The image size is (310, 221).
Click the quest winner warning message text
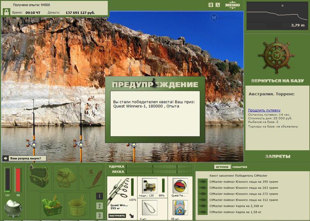coord(154,104)
